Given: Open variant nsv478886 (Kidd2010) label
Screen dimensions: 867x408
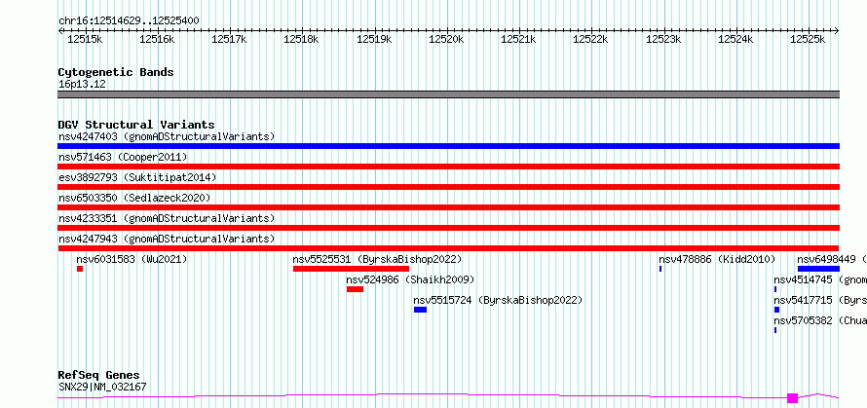Looking at the screenshot, I should point(717,259).
